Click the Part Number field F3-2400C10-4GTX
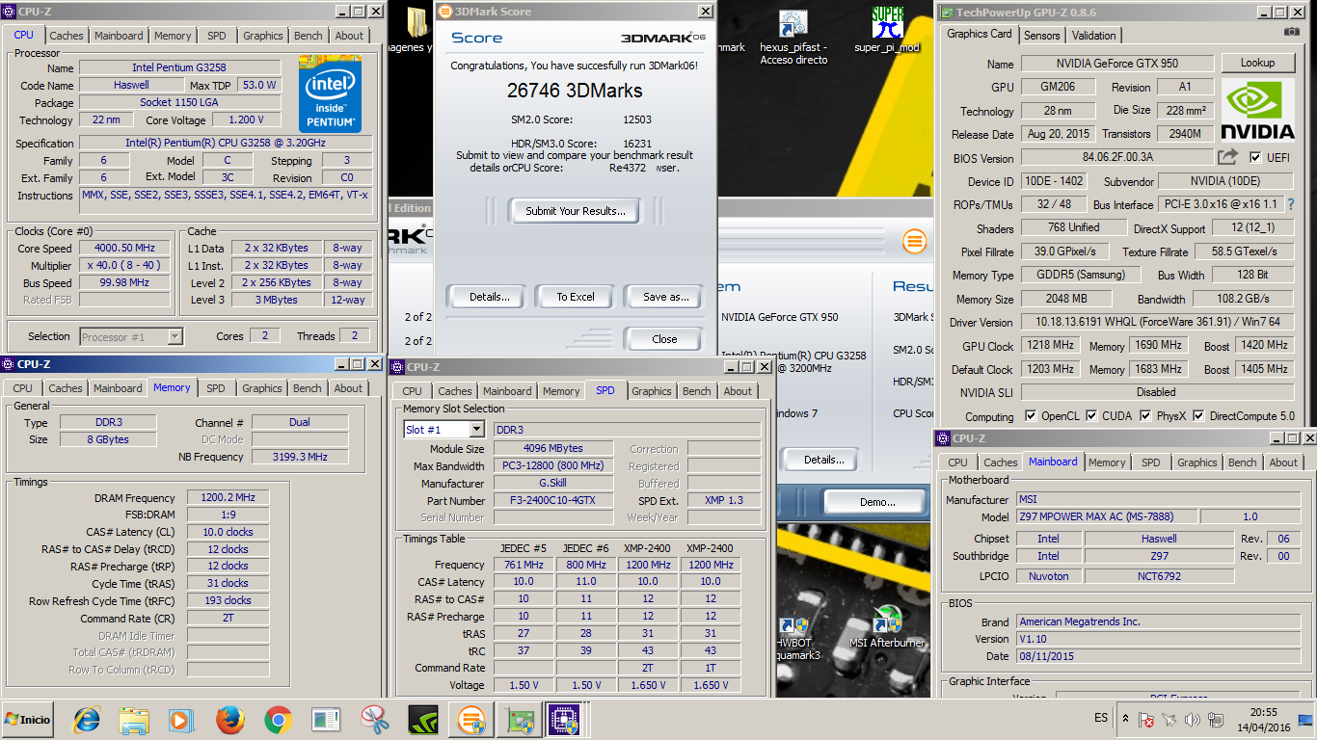The image size is (1317, 740). tap(552, 501)
